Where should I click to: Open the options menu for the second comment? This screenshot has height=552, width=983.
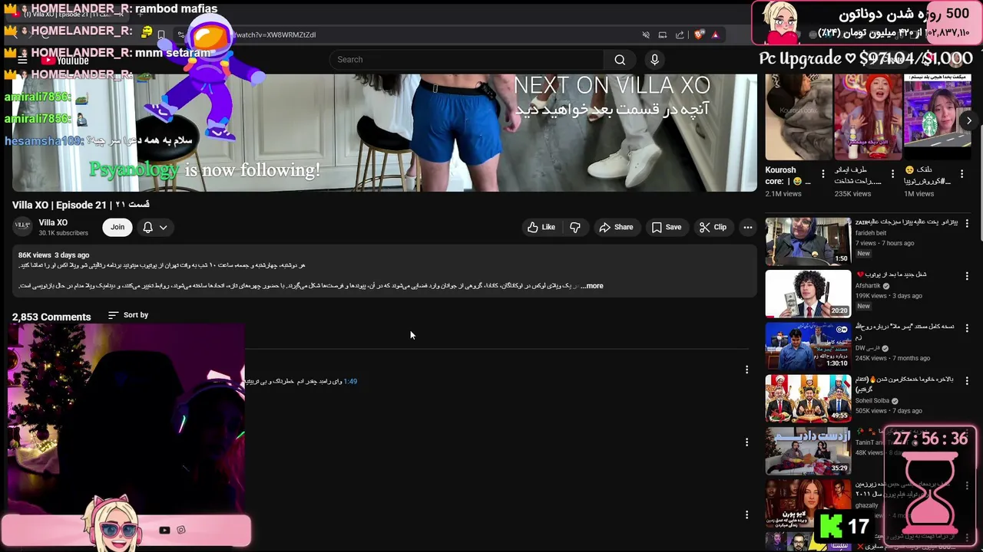746,442
